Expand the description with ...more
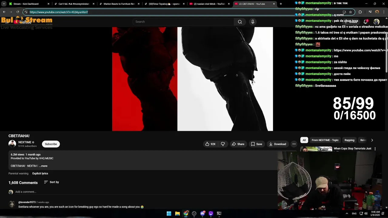 [x=43, y=166]
